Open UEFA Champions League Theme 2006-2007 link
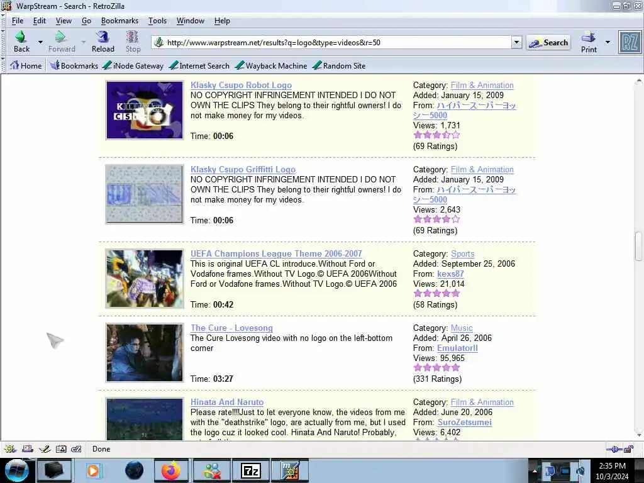 pos(276,253)
